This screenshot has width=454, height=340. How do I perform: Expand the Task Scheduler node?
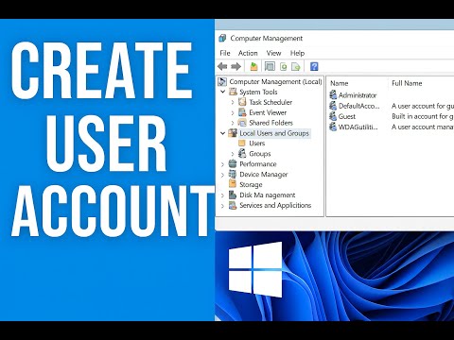(x=233, y=102)
